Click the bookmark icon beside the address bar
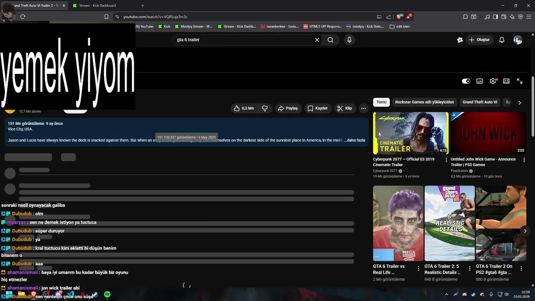535x301 pixels. (x=106, y=17)
